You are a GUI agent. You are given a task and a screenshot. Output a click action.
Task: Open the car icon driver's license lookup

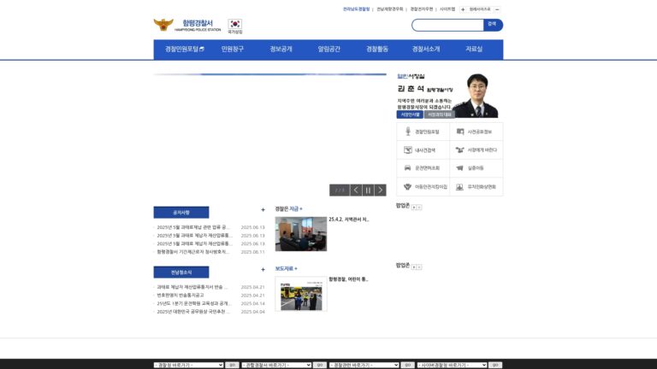coord(423,168)
